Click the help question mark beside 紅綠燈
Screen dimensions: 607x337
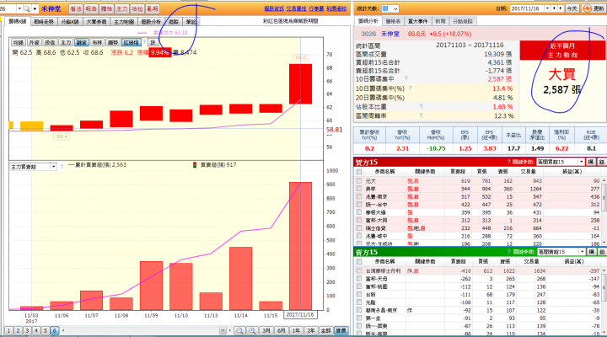coord(145,42)
